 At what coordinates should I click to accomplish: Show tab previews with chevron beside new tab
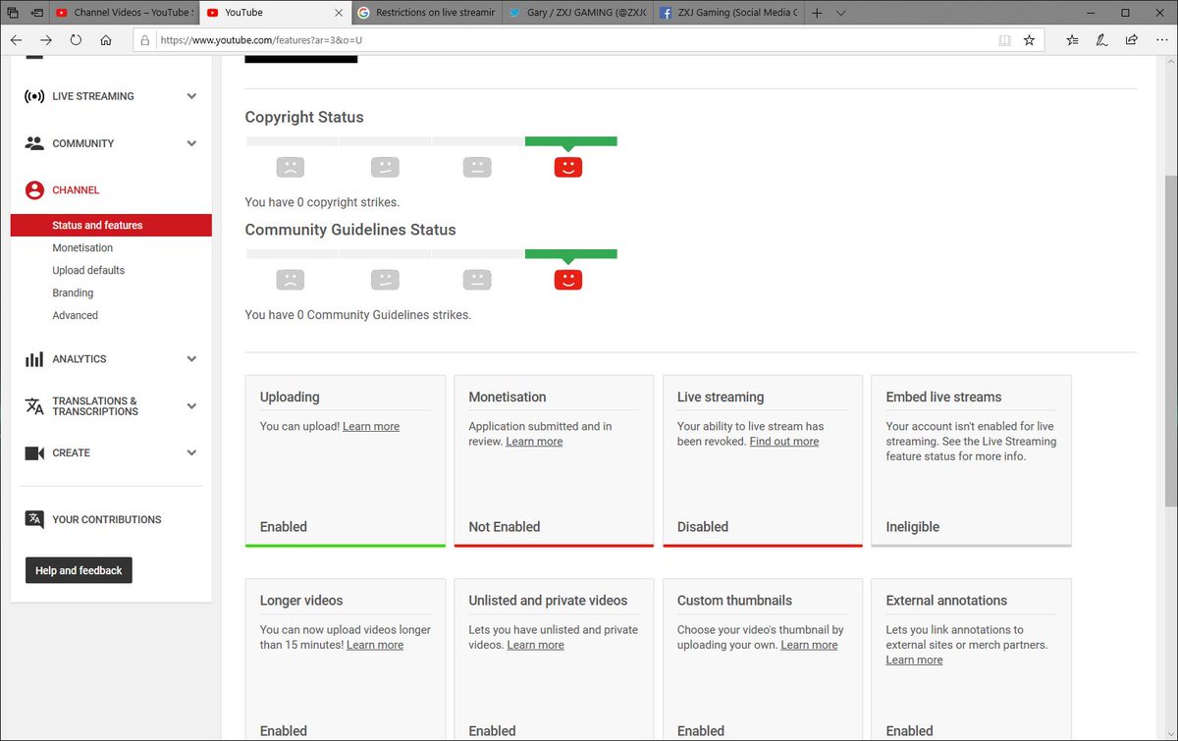pos(842,13)
